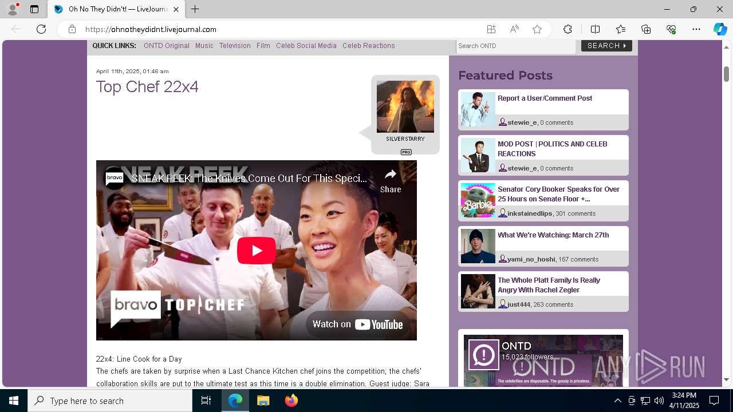
Task: Toggle split screen view
Action: tap(595, 29)
